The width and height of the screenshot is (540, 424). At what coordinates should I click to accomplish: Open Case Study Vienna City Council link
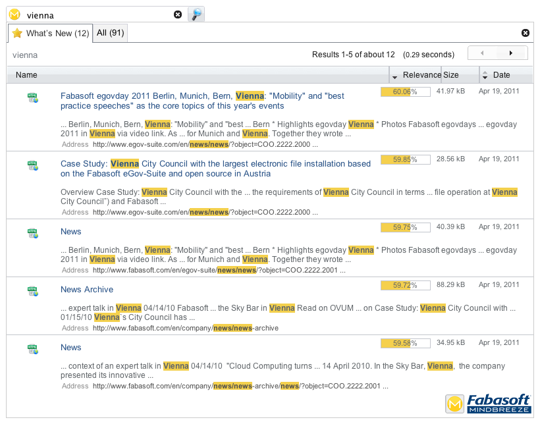[215, 169]
